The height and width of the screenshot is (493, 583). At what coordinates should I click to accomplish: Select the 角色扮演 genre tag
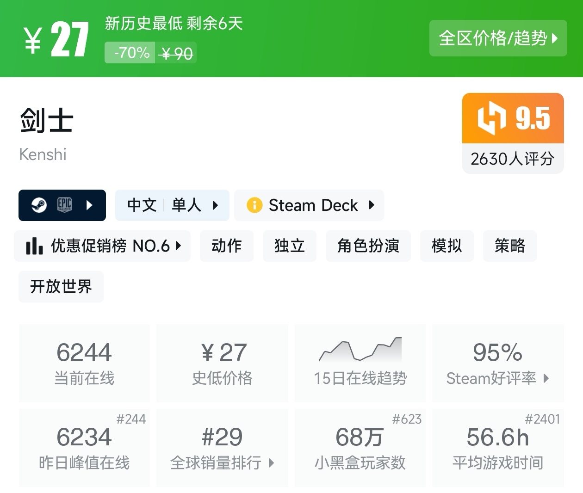(368, 246)
